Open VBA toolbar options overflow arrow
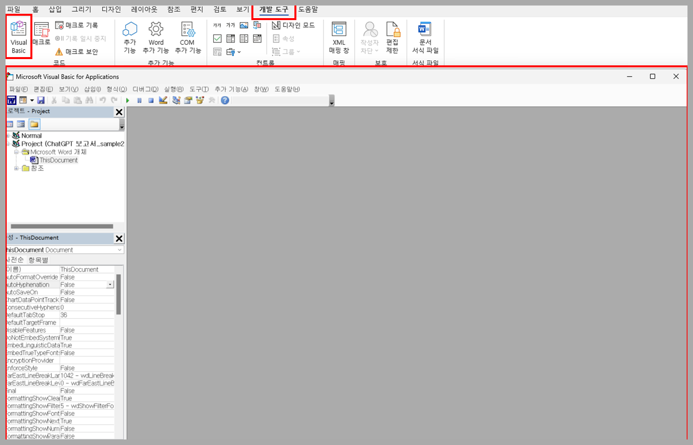693x445 pixels. tap(332, 101)
